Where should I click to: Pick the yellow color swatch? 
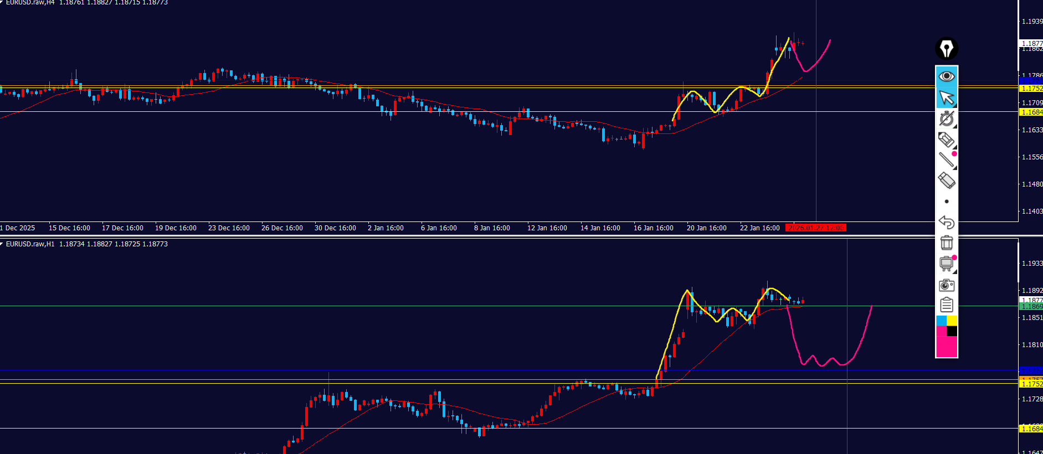tap(952, 321)
